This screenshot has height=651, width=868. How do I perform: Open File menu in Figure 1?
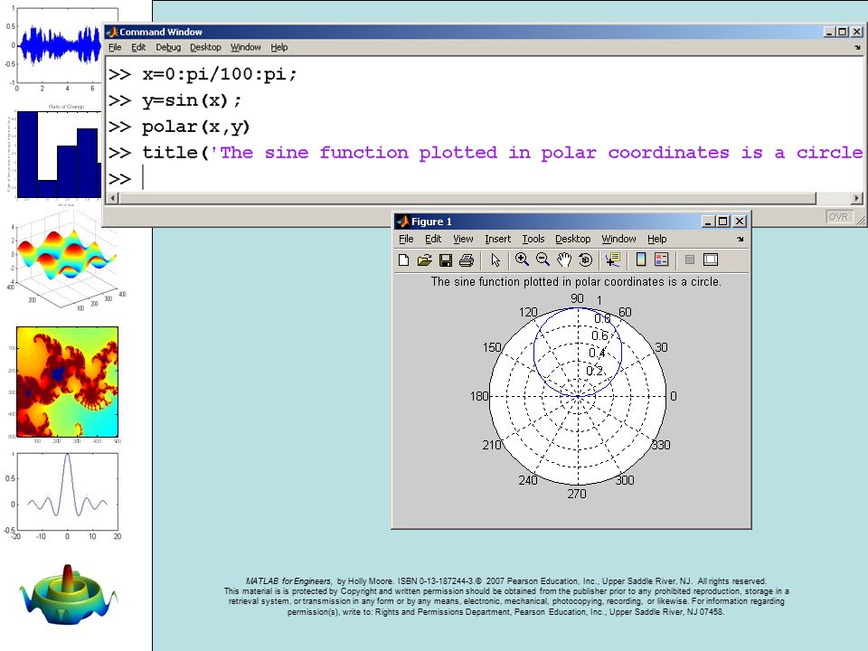pos(406,239)
